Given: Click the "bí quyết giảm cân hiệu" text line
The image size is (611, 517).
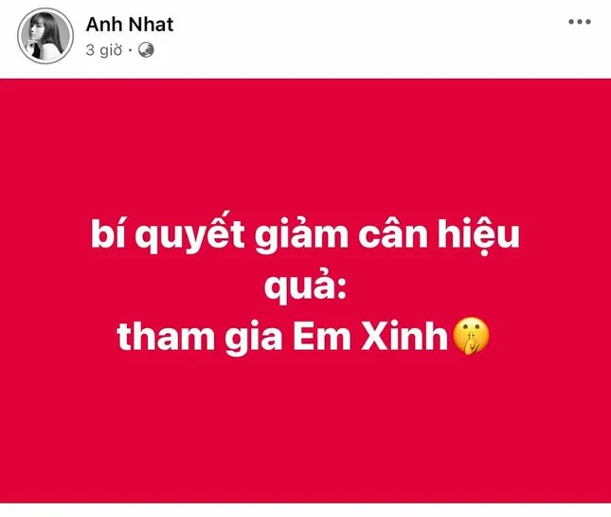Looking at the screenshot, I should point(305,235).
